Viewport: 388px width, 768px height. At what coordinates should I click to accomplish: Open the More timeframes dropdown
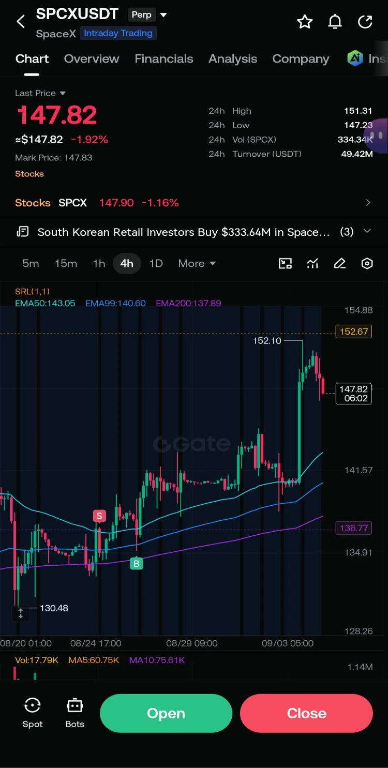[x=197, y=264]
